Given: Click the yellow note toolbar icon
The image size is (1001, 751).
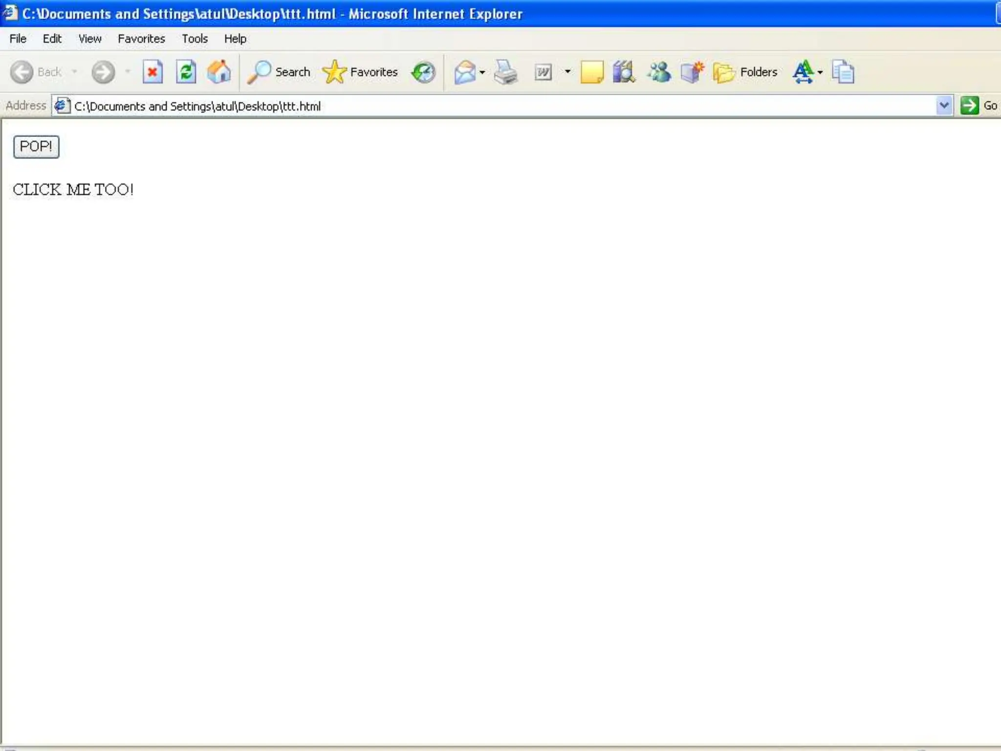Looking at the screenshot, I should (x=591, y=72).
